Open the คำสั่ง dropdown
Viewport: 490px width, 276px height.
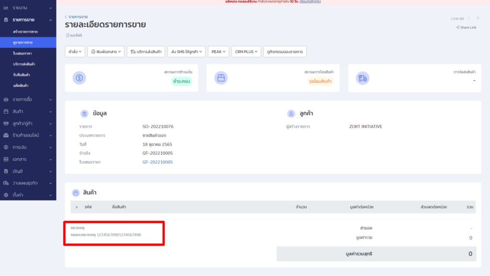click(75, 52)
